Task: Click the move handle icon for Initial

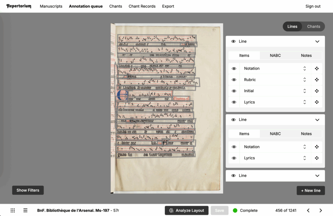Action: click(317, 91)
